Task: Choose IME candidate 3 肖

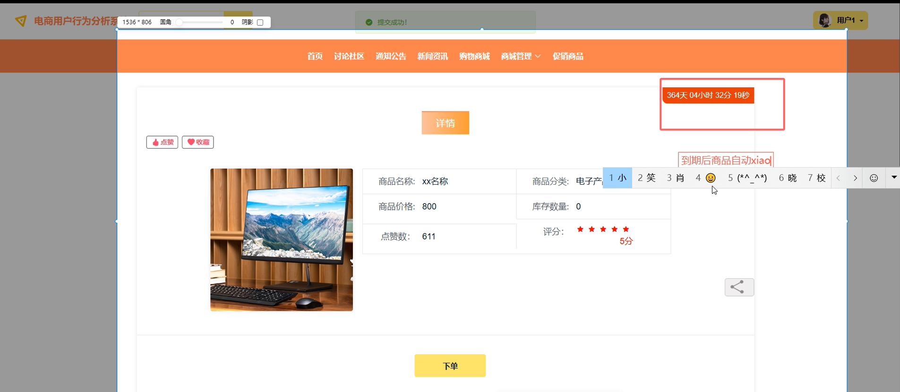Action: point(676,178)
